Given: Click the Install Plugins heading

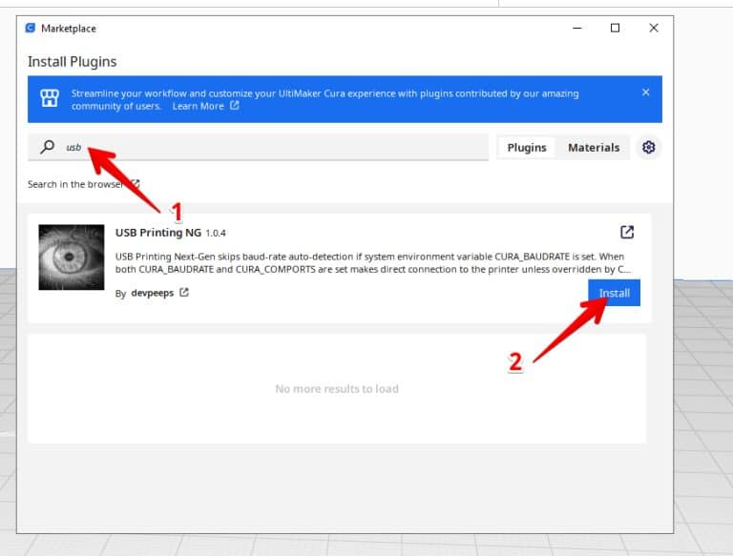Looking at the screenshot, I should click(72, 62).
